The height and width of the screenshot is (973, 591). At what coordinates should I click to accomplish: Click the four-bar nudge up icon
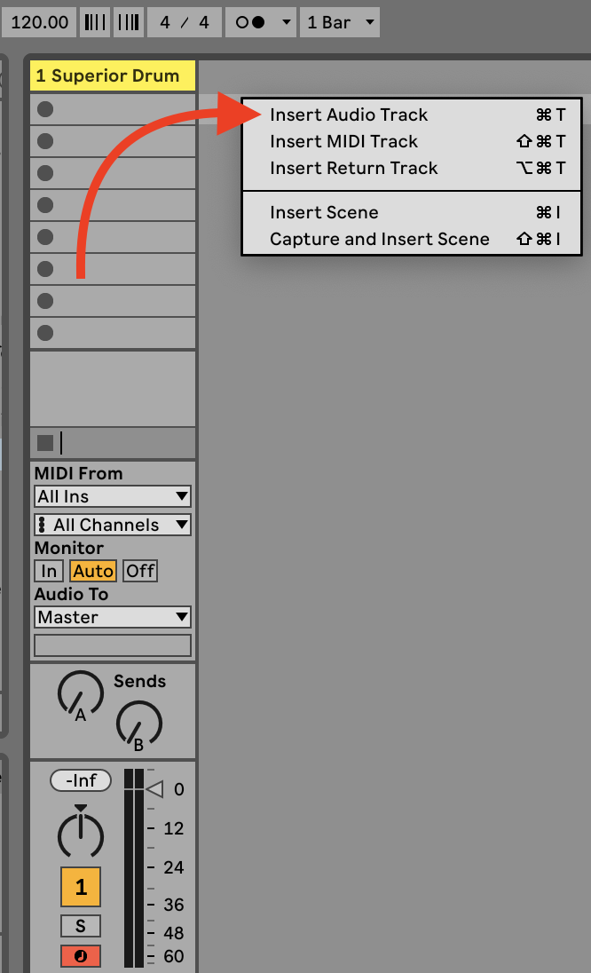click(x=129, y=22)
